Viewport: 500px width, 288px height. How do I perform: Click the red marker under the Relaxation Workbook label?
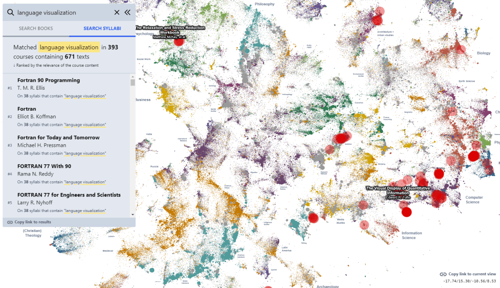point(179,41)
